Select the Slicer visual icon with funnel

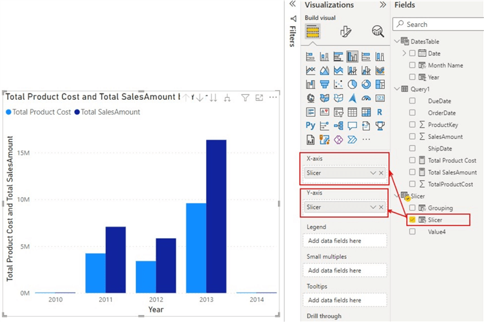pos(338,112)
